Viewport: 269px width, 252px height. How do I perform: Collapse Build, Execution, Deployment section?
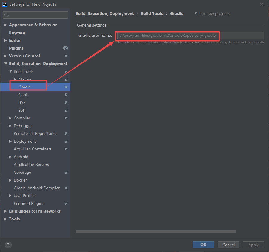tap(6, 64)
